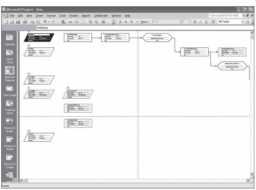The height and width of the screenshot is (190, 256).
Task: Open the Resource Graph view
Action: (x=10, y=126)
